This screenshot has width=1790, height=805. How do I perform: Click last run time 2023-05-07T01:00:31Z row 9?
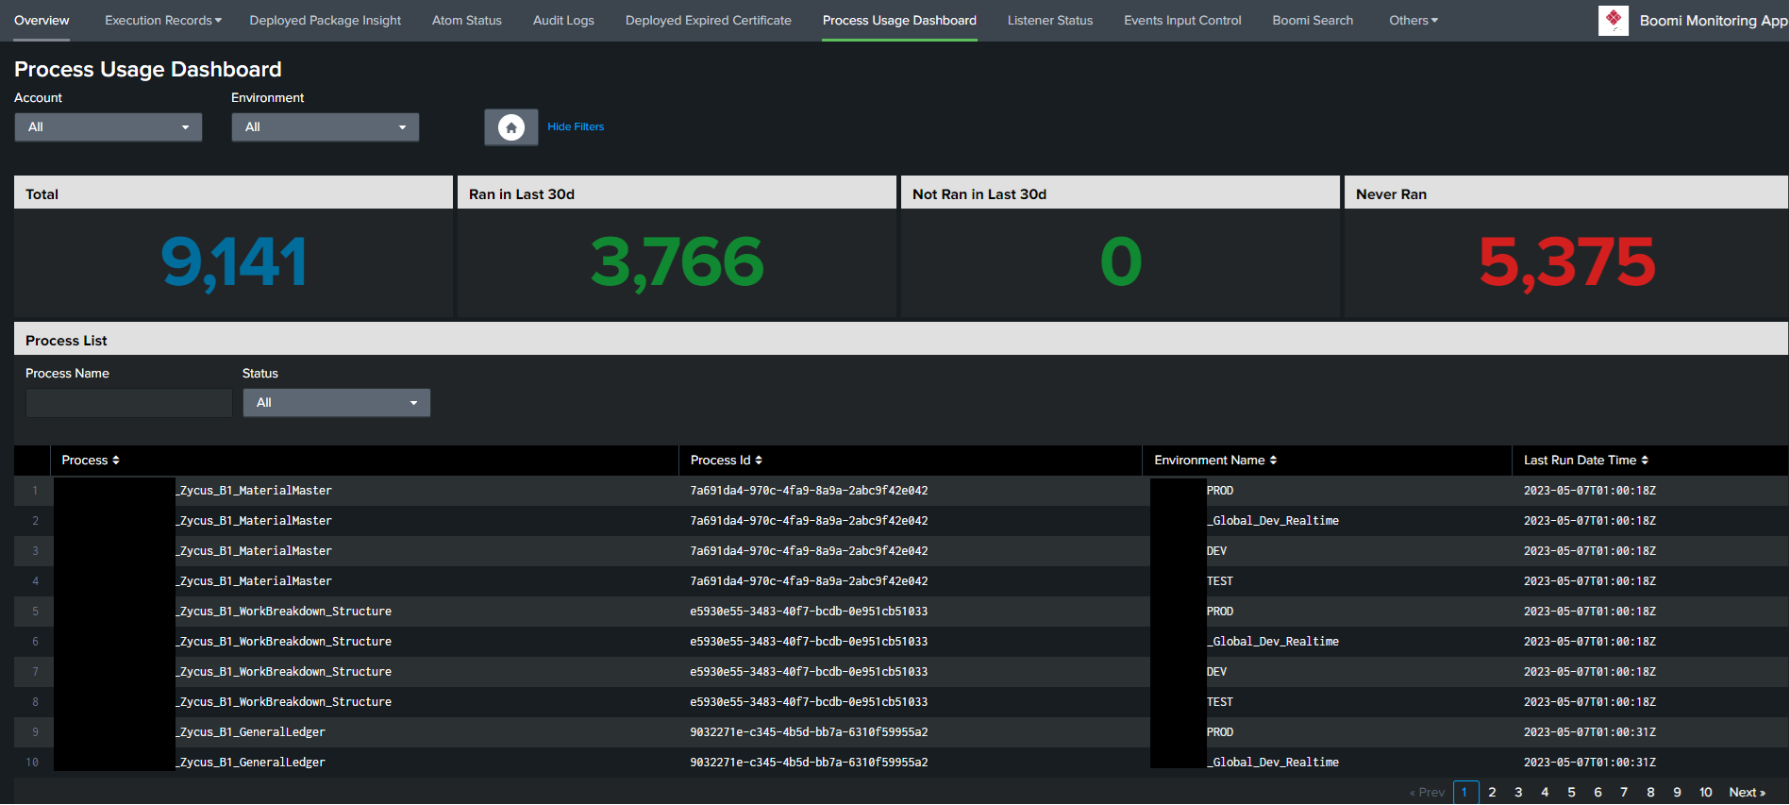coord(1590,732)
